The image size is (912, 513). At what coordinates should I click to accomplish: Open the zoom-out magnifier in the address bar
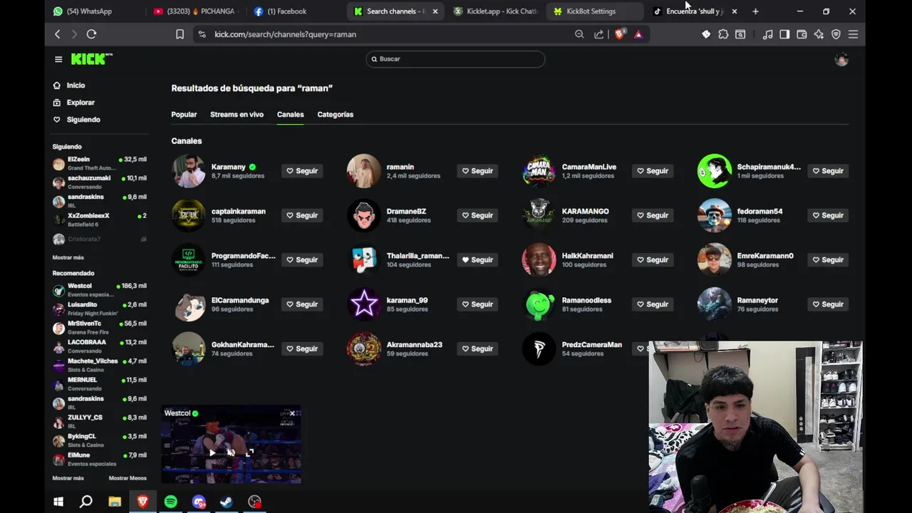(579, 34)
